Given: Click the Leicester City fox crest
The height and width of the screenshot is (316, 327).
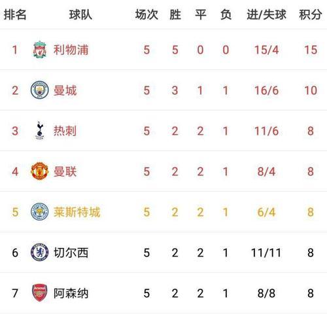Looking at the screenshot, I should pyautogui.click(x=39, y=211).
